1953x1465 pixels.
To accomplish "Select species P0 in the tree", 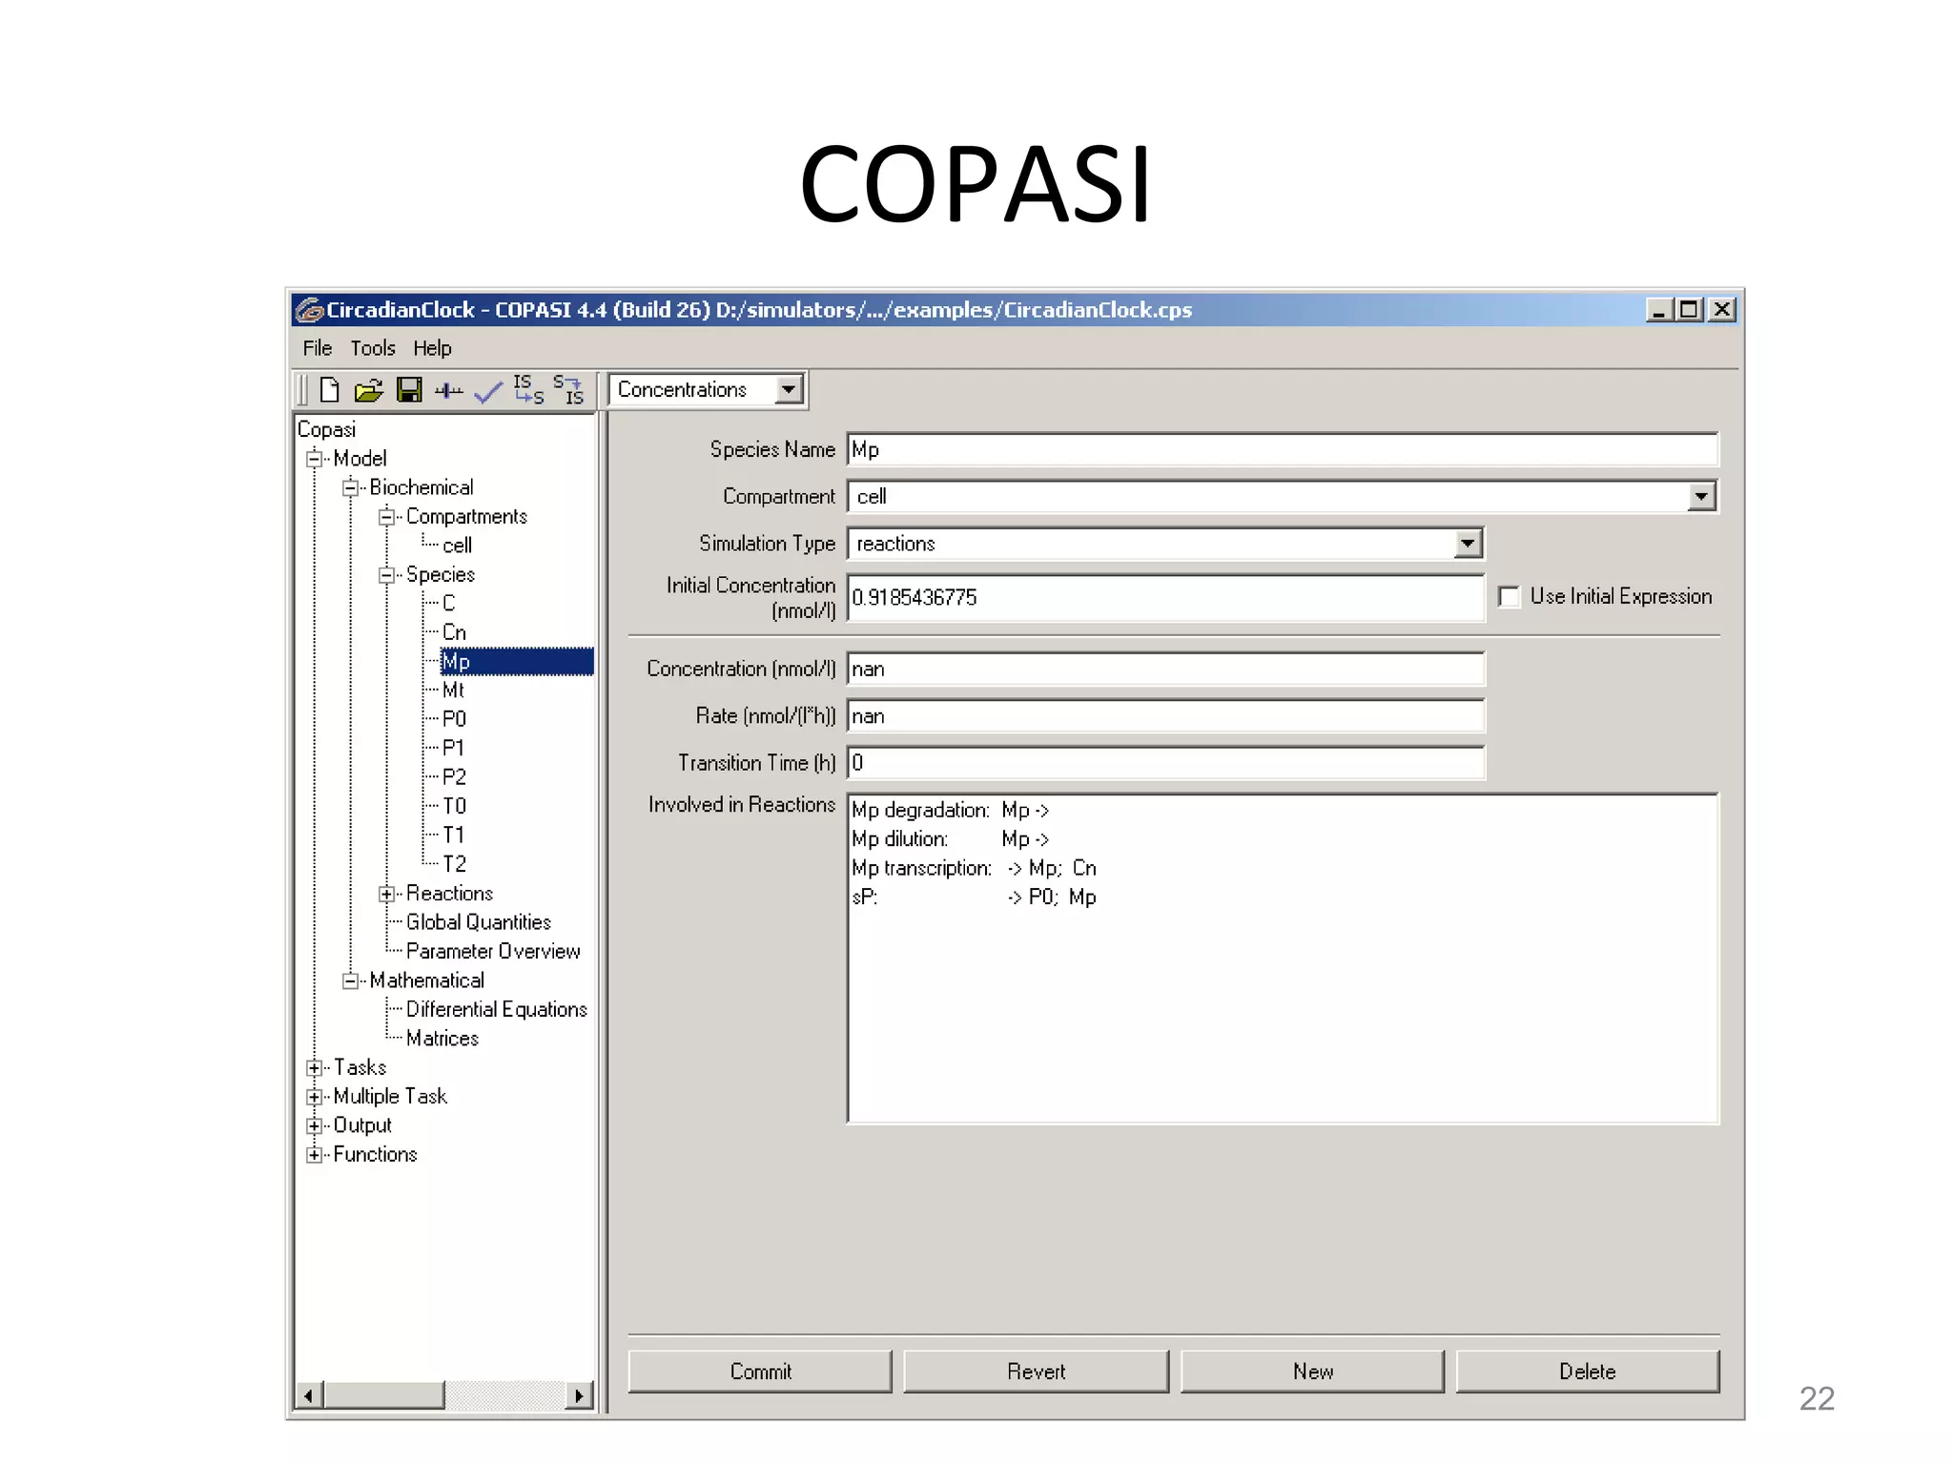I will 454,719.
